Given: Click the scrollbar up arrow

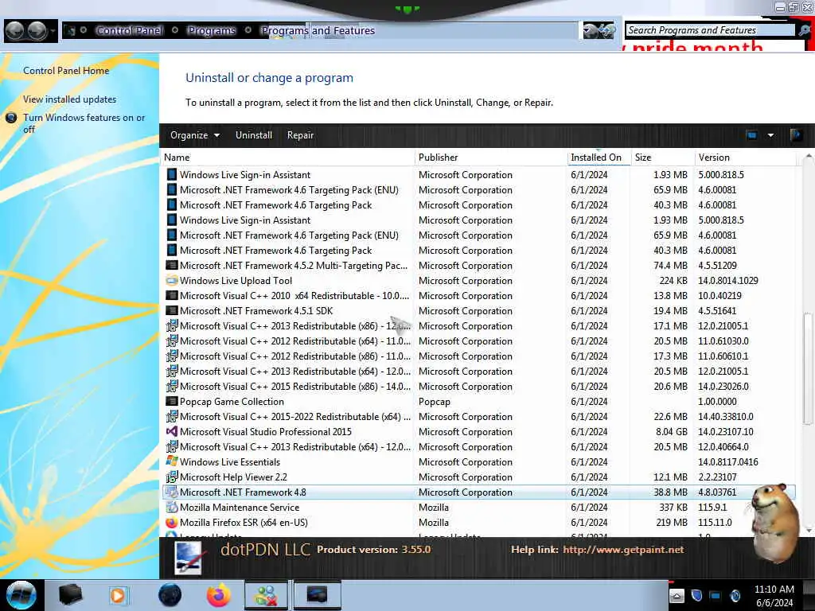Looking at the screenshot, I should pyautogui.click(x=808, y=156).
